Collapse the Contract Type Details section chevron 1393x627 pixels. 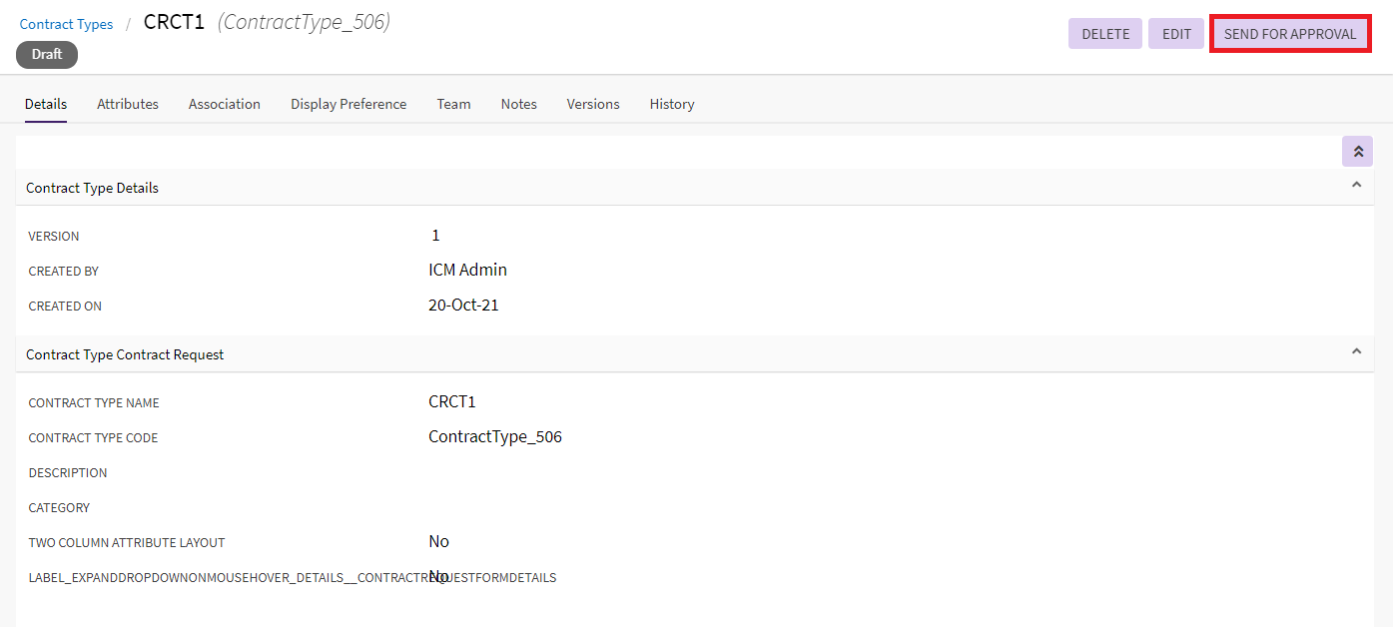[1356, 186]
